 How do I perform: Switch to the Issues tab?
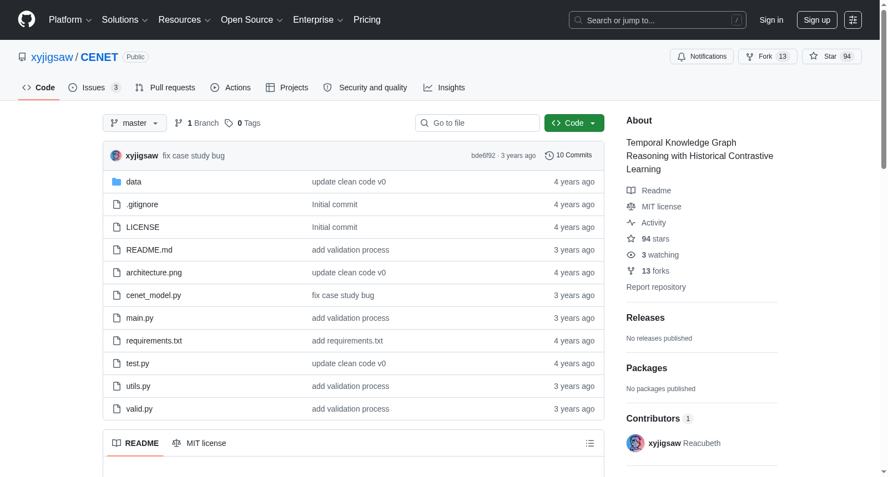94,88
